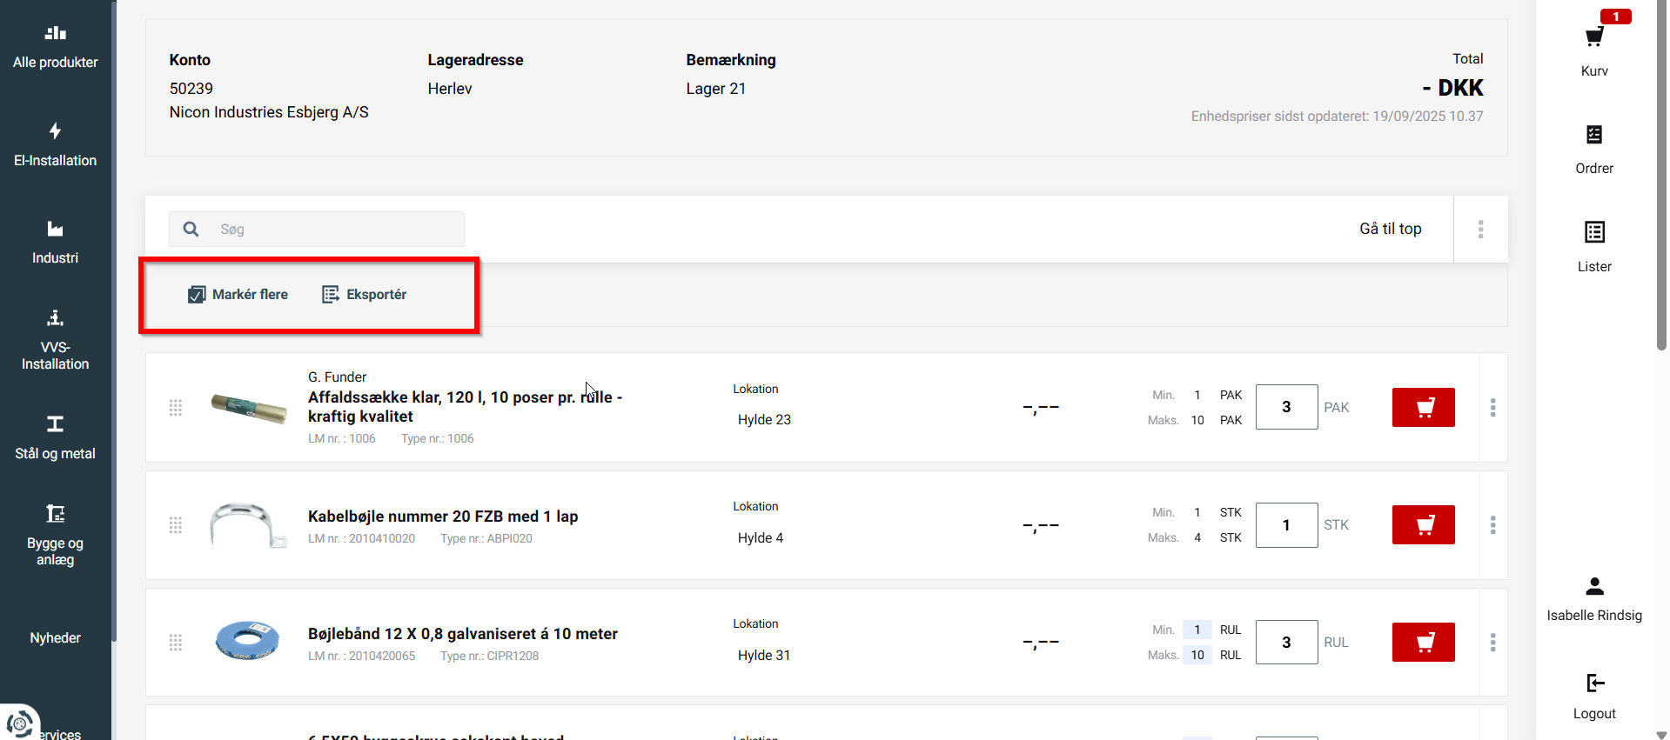This screenshot has width=1670, height=740.
Task: Click the Eksportér button
Action: click(x=365, y=295)
